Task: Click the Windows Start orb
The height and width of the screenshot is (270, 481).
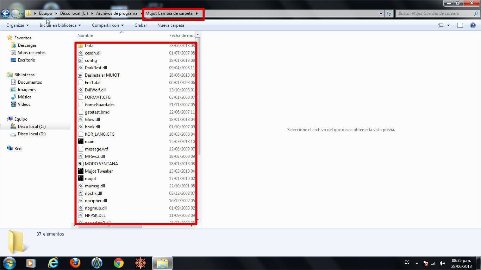Action: click(10, 263)
